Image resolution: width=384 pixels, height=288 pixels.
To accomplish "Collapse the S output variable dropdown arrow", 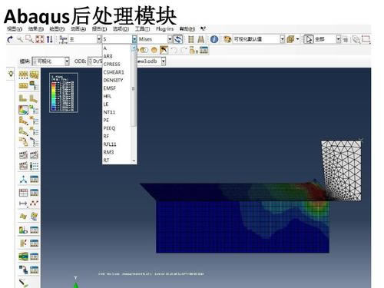I will coord(134,39).
